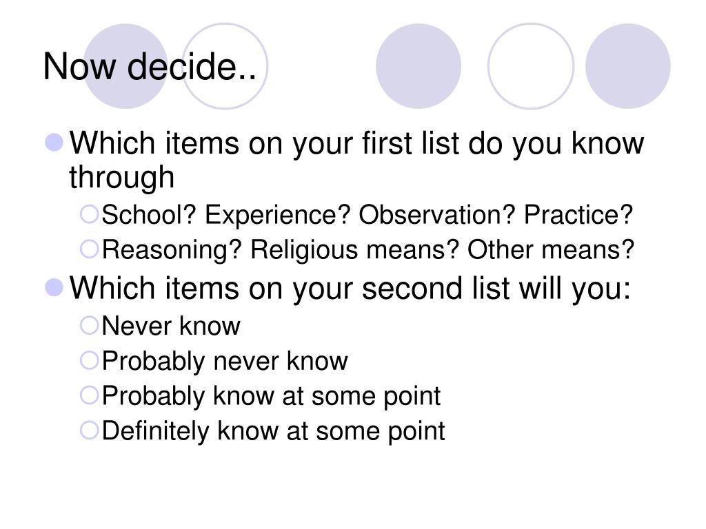Click the 'Never know' option text
Image resolution: width=706 pixels, height=529 pixels.
pos(171,326)
